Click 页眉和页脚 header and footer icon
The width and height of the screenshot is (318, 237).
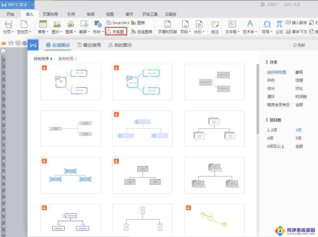point(168,24)
